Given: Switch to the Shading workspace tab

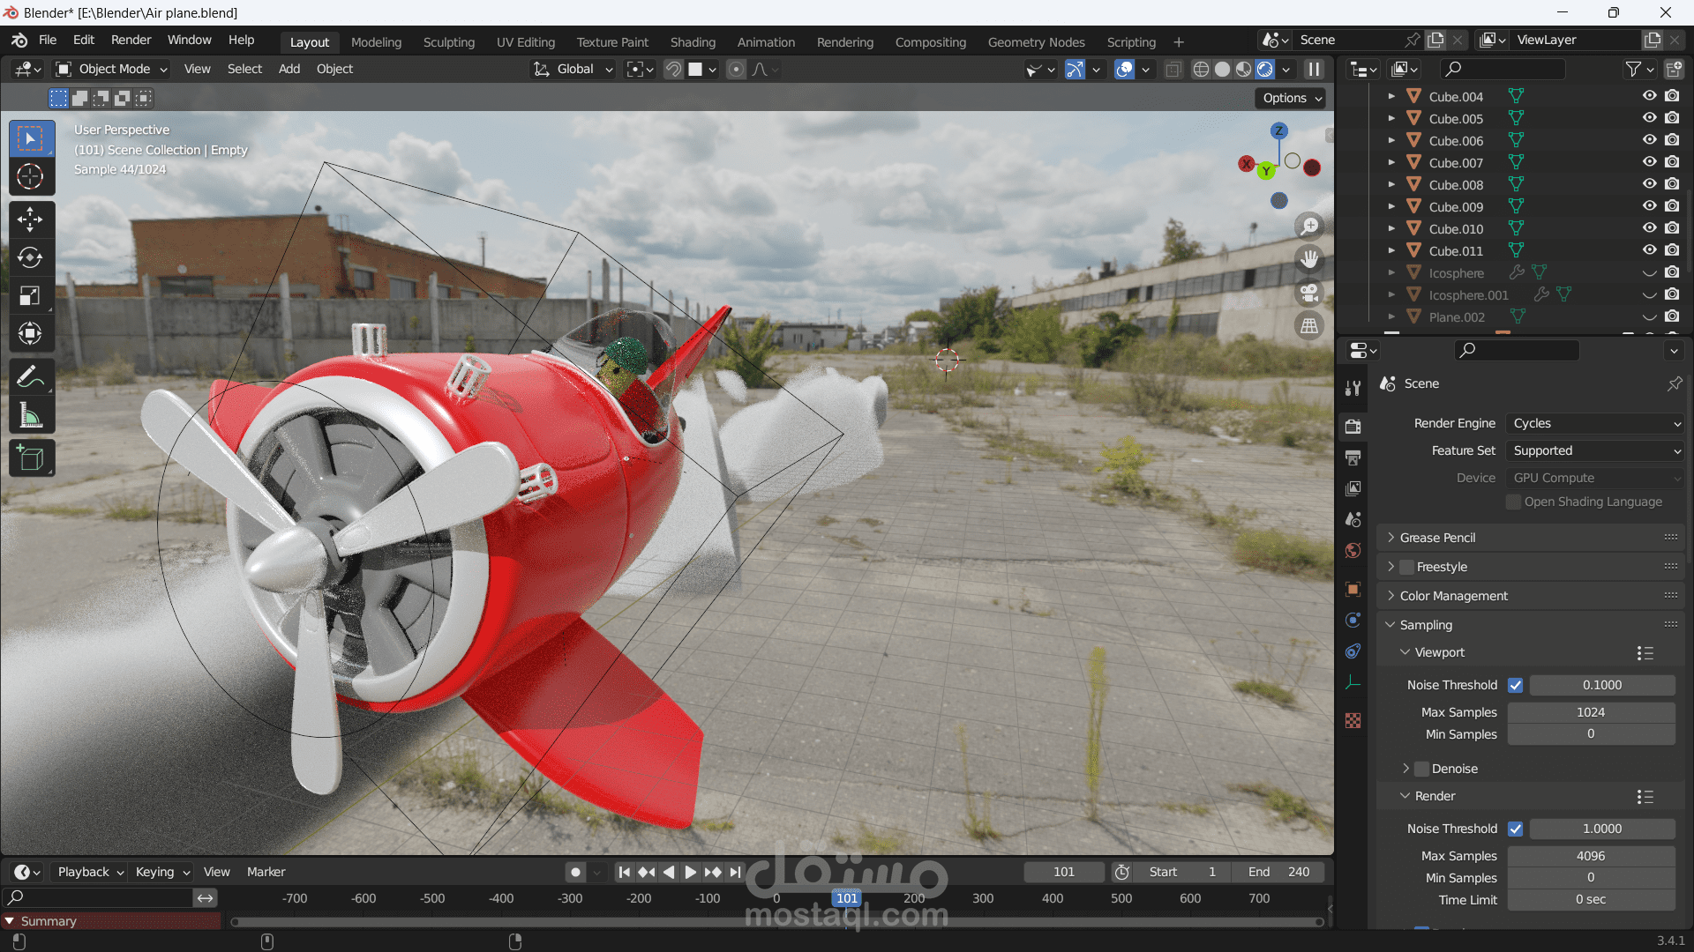Looking at the screenshot, I should click(693, 42).
